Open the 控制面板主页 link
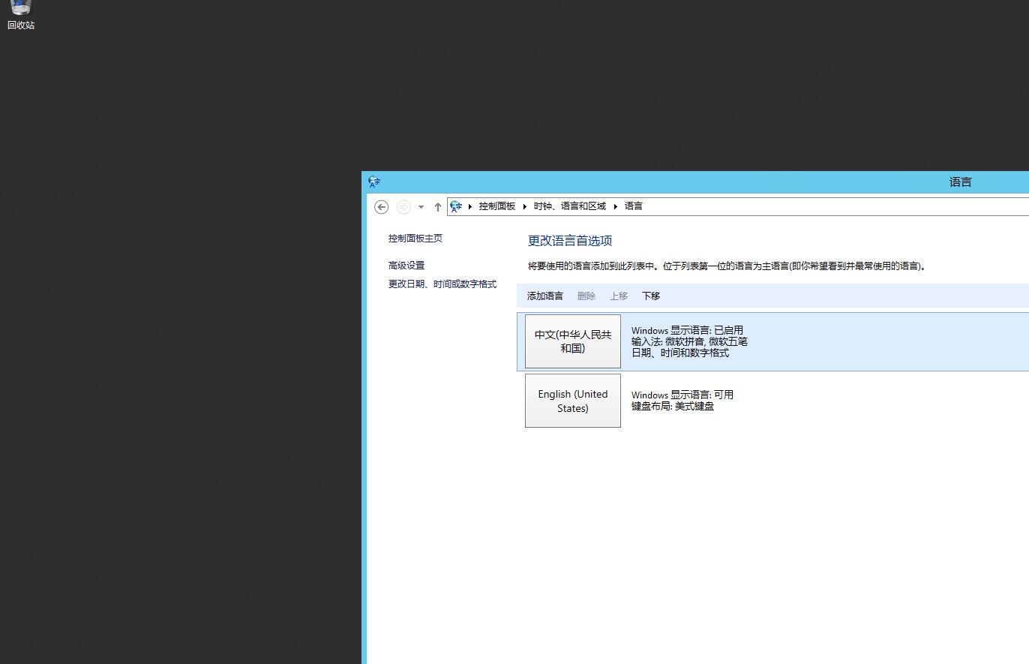 click(x=415, y=239)
